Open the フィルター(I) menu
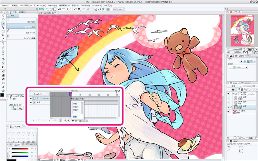Image resolution: width=258 pixels, height=161 pixels. (x=85, y=5)
